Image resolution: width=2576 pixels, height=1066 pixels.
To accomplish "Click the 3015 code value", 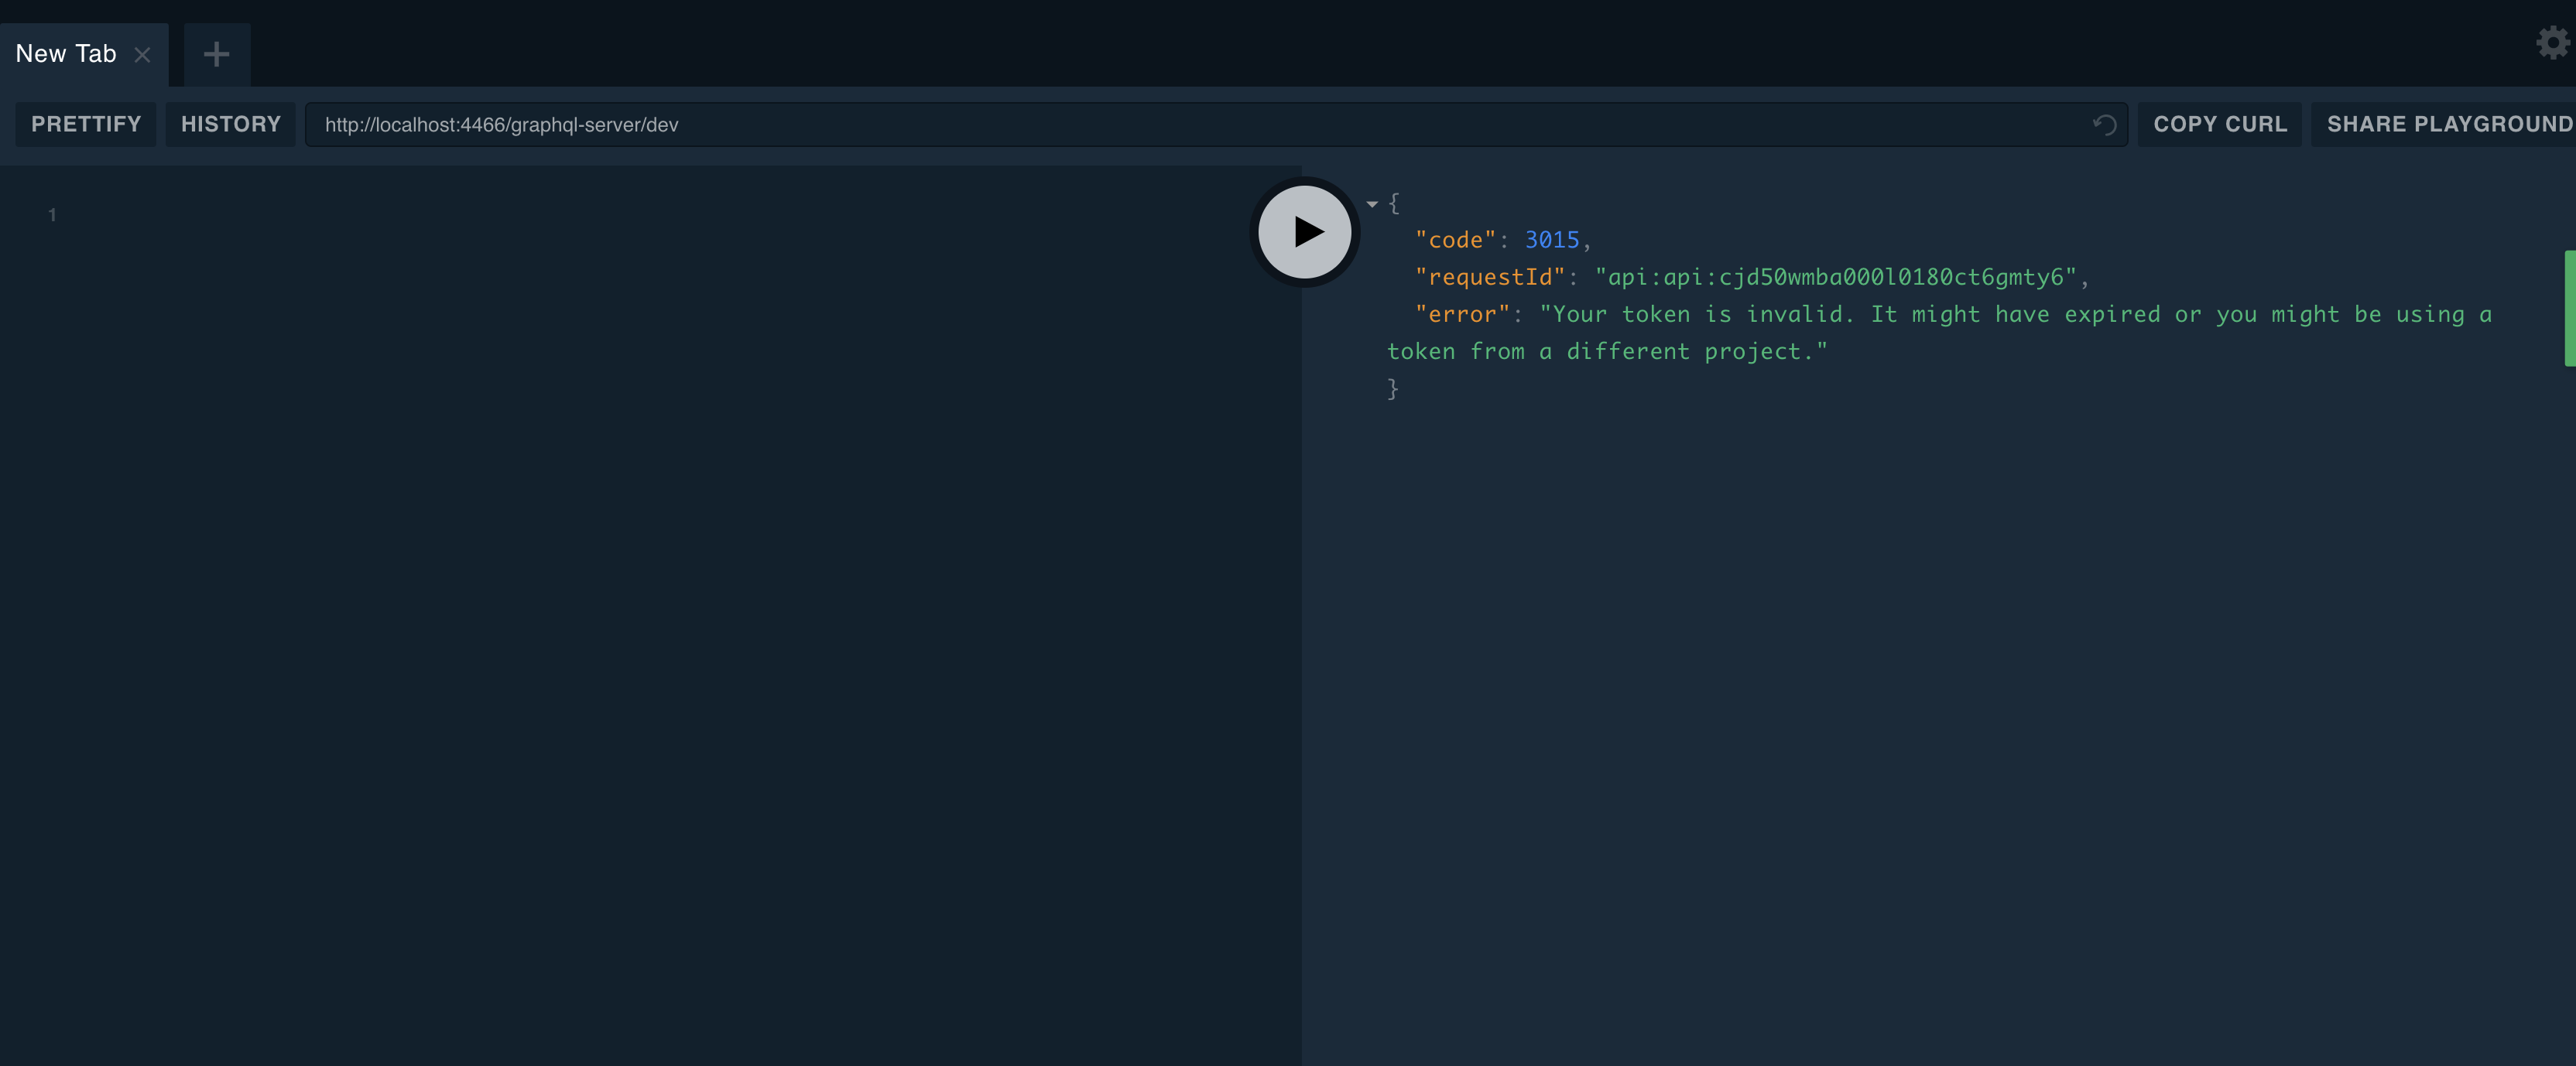I will click(1551, 240).
